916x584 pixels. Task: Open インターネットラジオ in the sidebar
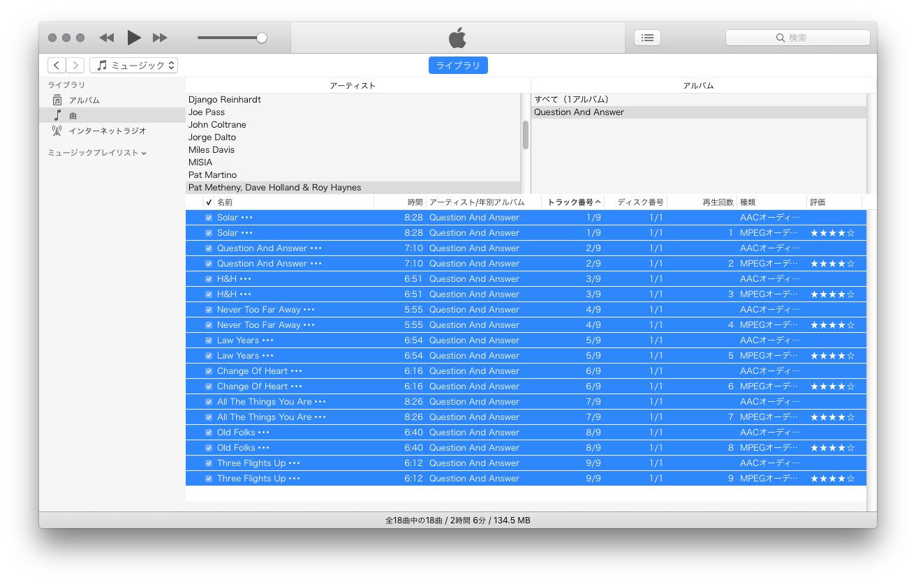point(112,131)
